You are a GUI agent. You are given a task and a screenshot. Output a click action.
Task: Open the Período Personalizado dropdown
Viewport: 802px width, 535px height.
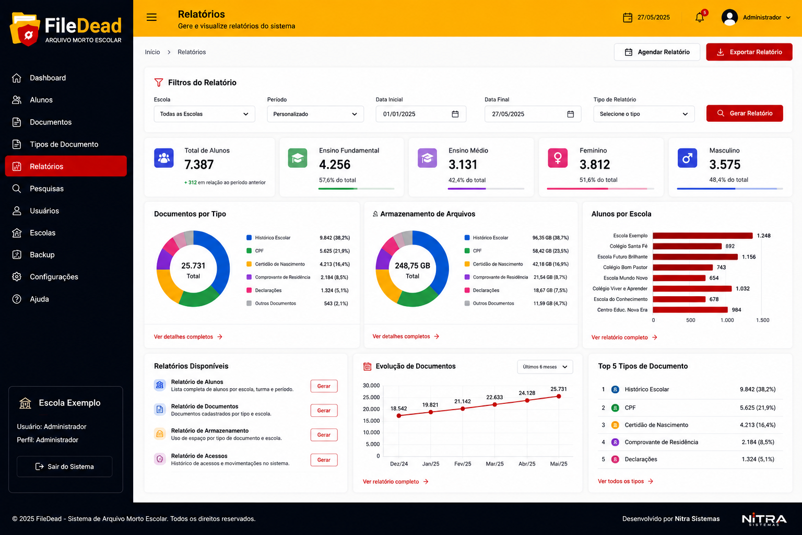pyautogui.click(x=315, y=114)
